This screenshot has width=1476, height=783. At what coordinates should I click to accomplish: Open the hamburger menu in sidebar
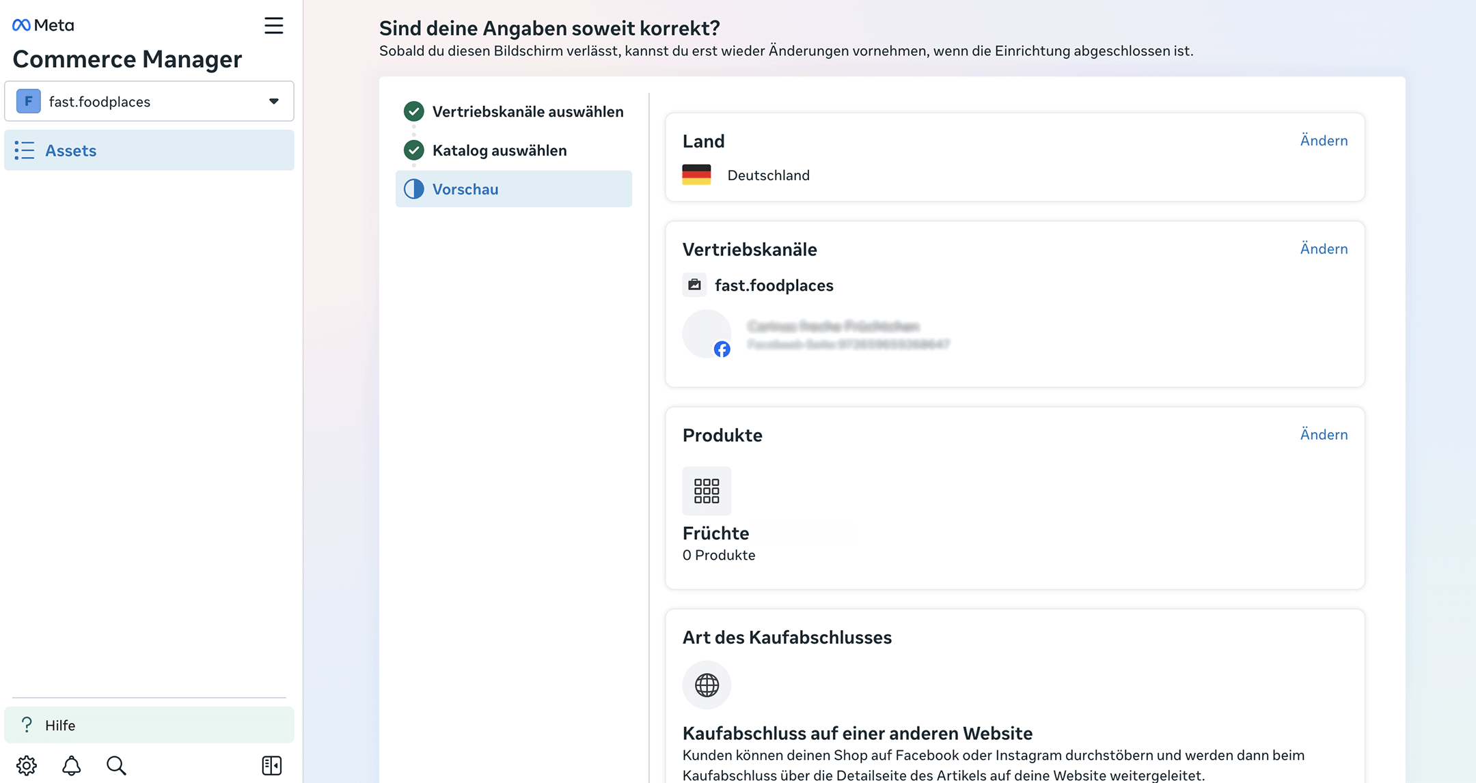tap(273, 26)
